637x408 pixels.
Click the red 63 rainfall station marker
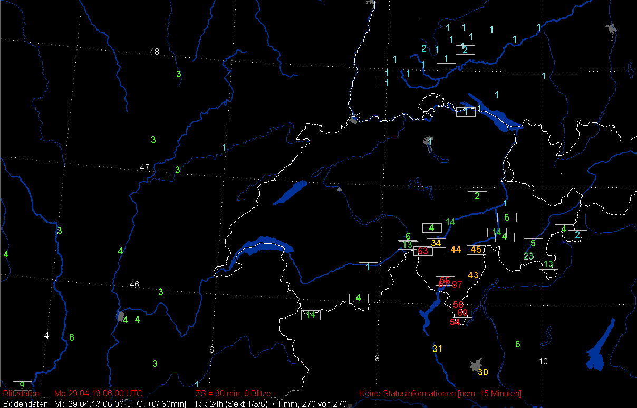coord(423,251)
